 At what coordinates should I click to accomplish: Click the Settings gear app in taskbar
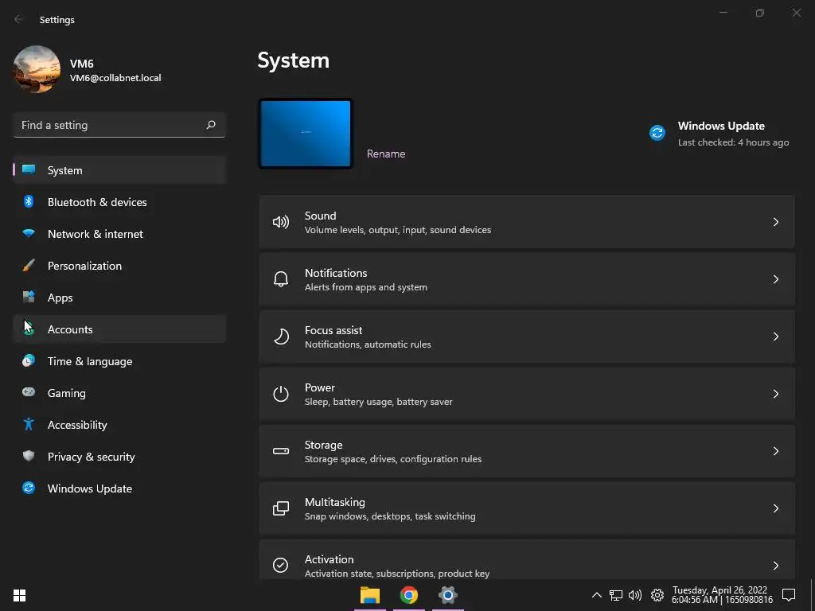(447, 595)
